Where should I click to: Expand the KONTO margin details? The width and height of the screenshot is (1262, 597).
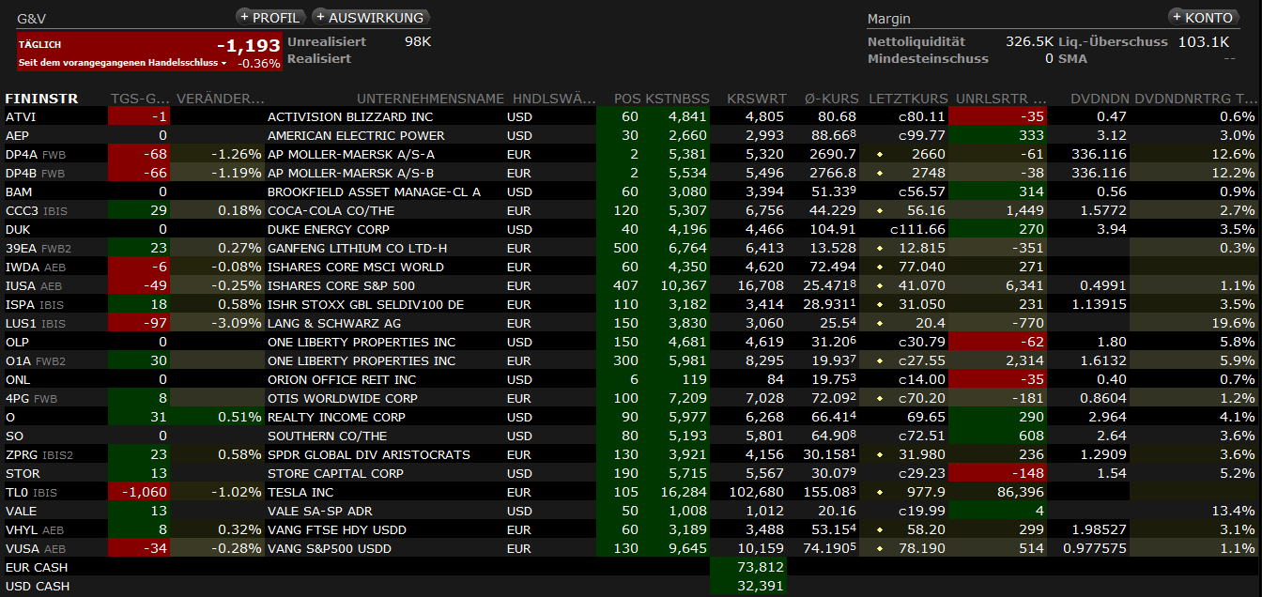pos(1202,17)
